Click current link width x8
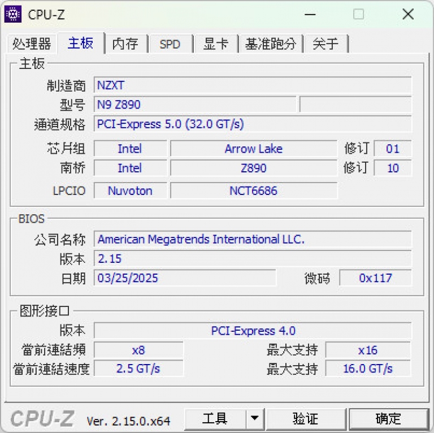 pos(138,350)
